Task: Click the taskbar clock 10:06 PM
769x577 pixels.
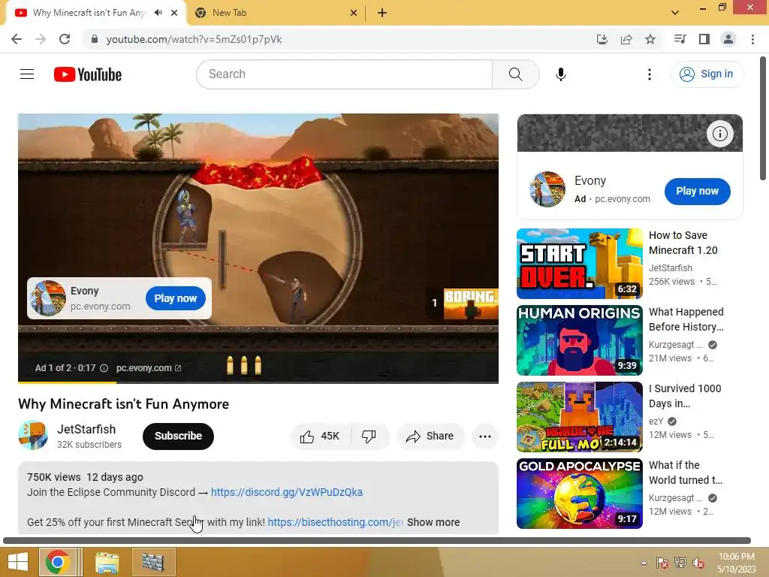Action: 736,563
